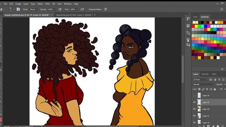Open layer filter Kind dropdown
This screenshot has height=127, width=226.
[x=200, y=80]
